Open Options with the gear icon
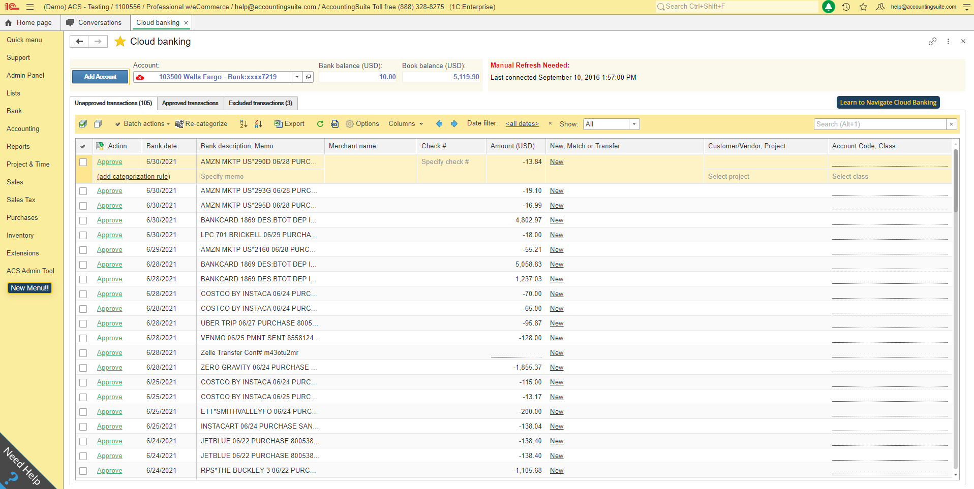Viewport: 974px width, 489px height. [362, 124]
